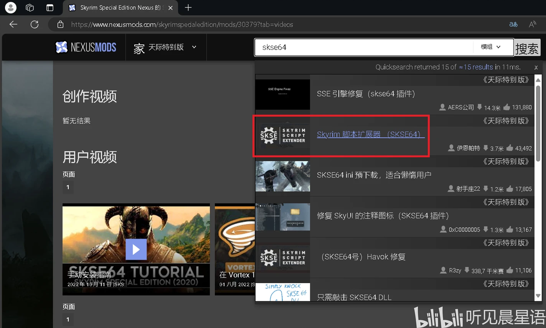The width and height of the screenshot is (546, 328).
Task: Click endorsement count 17,805
Action: [523, 189]
